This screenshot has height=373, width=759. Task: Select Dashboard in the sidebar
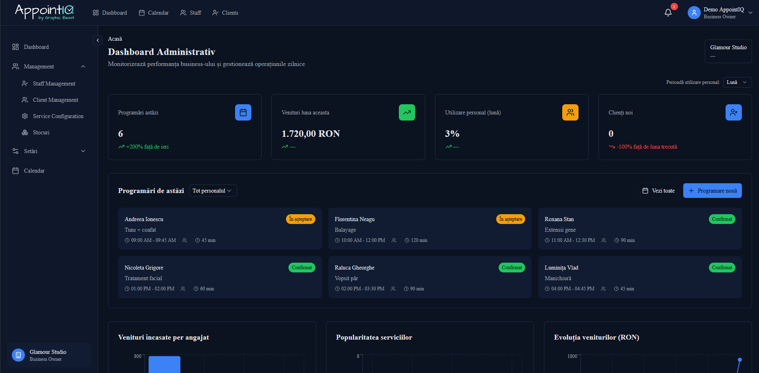[49, 47]
